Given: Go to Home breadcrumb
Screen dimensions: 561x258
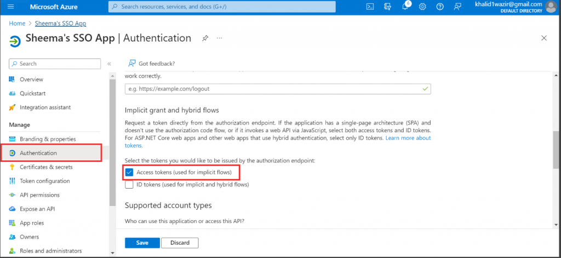Looking at the screenshot, I should tap(17, 24).
